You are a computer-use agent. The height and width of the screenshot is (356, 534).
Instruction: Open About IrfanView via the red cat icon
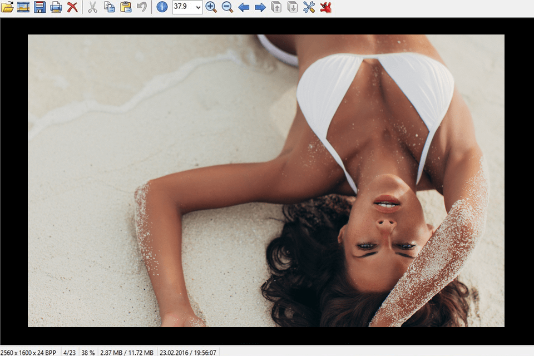coord(326,7)
